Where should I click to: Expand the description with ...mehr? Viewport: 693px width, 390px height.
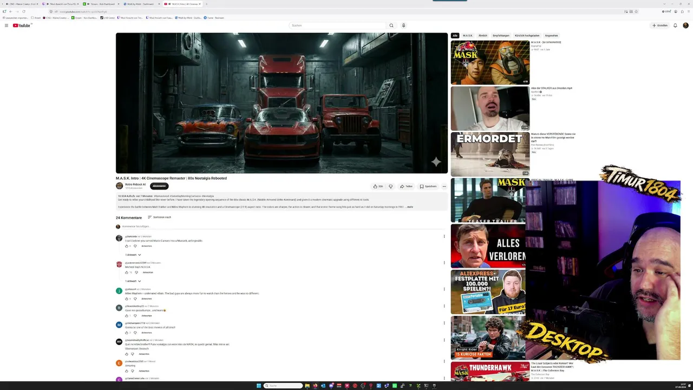click(409, 207)
